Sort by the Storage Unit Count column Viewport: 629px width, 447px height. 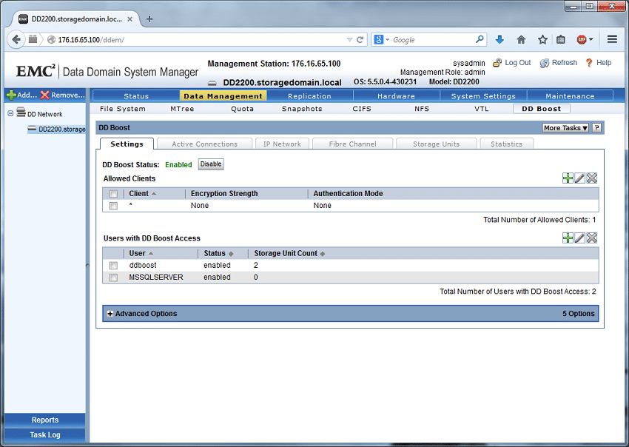coord(289,253)
